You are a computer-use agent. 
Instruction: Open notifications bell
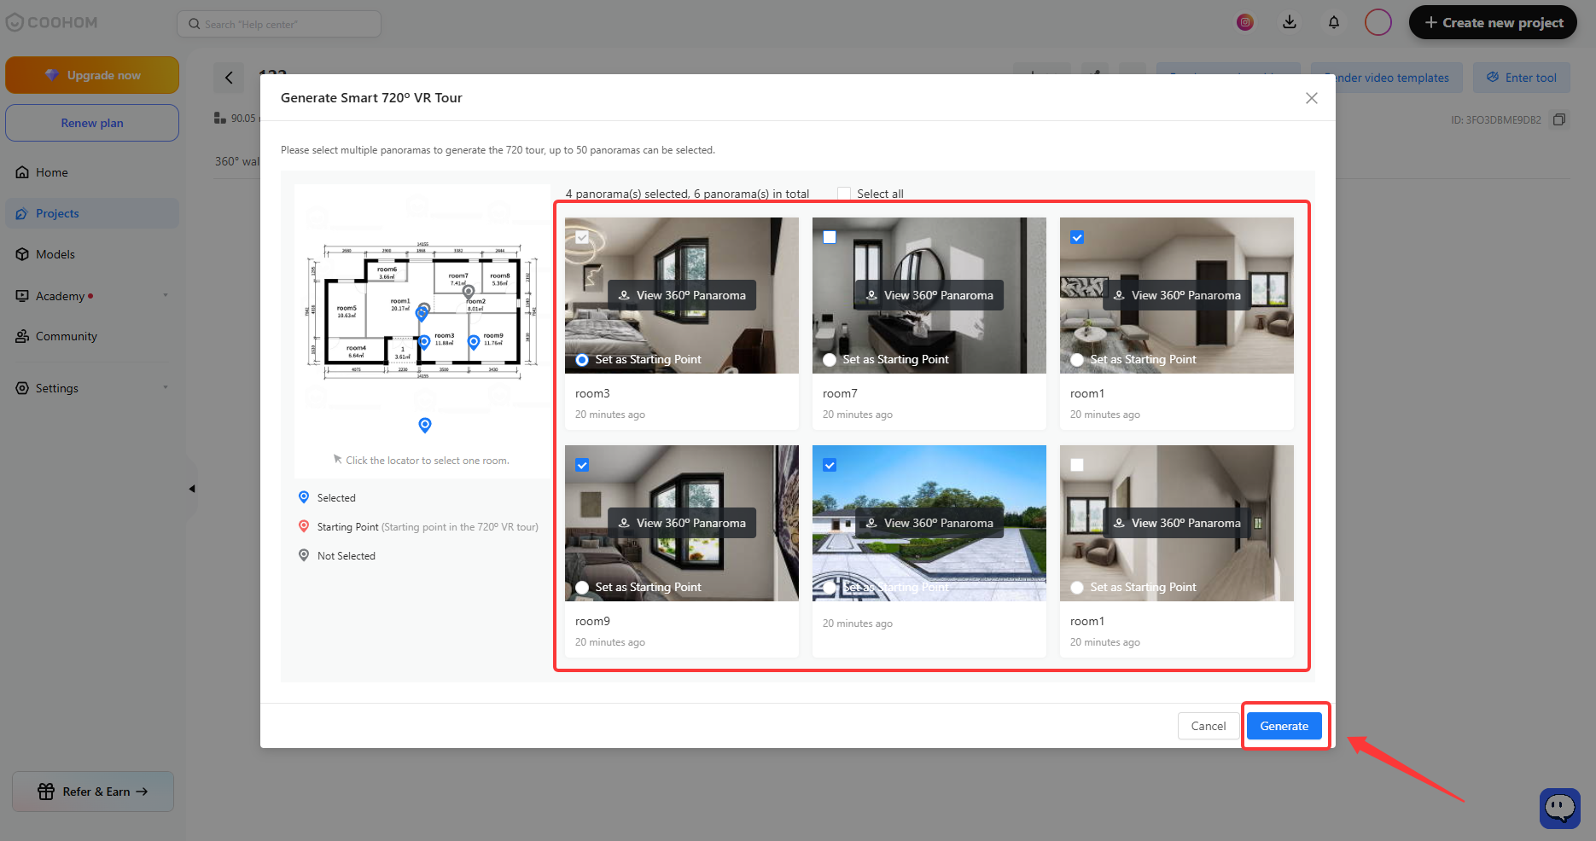(x=1334, y=22)
